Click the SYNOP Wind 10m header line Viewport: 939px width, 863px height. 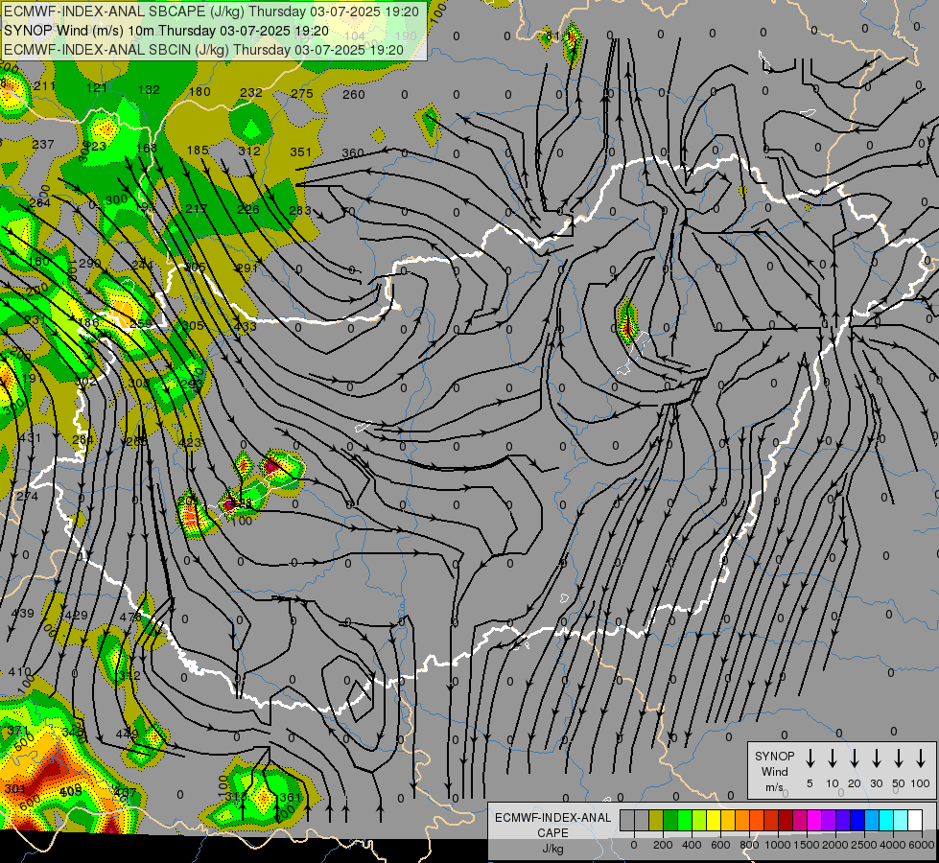[166, 31]
